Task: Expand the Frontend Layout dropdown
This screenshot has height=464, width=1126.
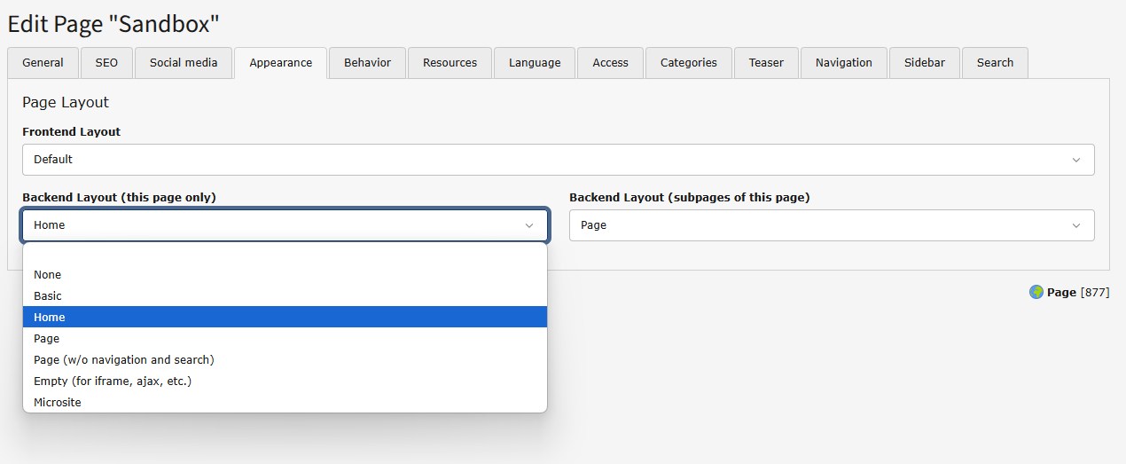Action: 558,160
